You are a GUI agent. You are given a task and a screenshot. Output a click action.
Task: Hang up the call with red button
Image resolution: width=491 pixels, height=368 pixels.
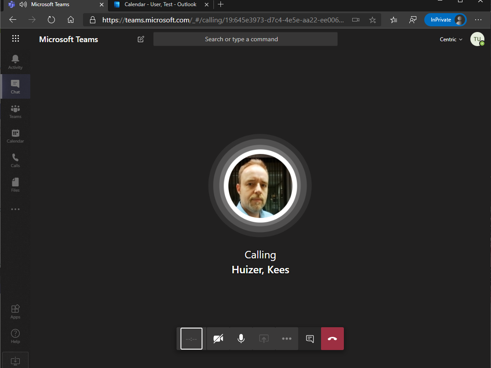(332, 339)
